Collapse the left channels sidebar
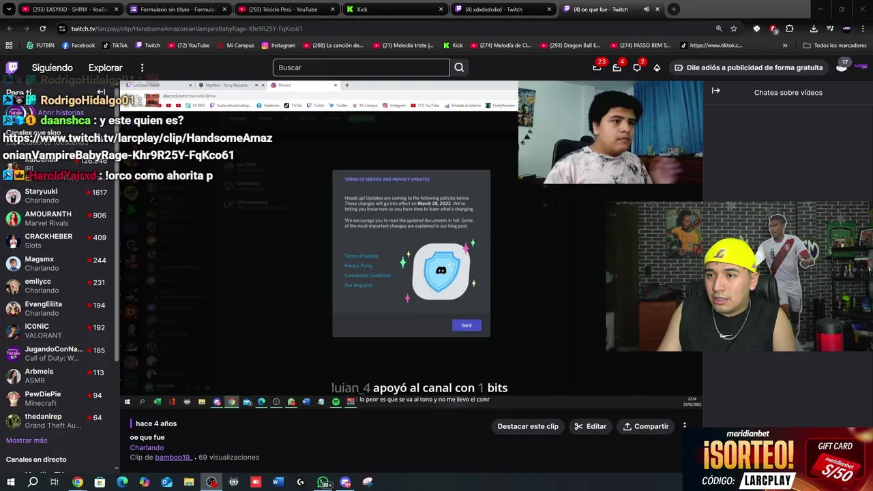The height and width of the screenshot is (491, 873). (x=101, y=92)
